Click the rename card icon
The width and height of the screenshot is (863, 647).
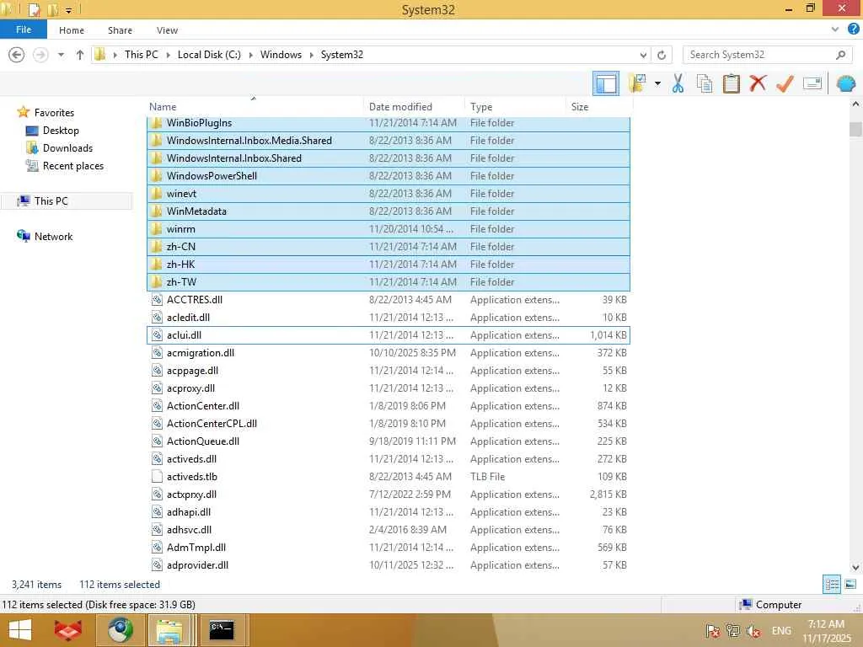tap(812, 83)
